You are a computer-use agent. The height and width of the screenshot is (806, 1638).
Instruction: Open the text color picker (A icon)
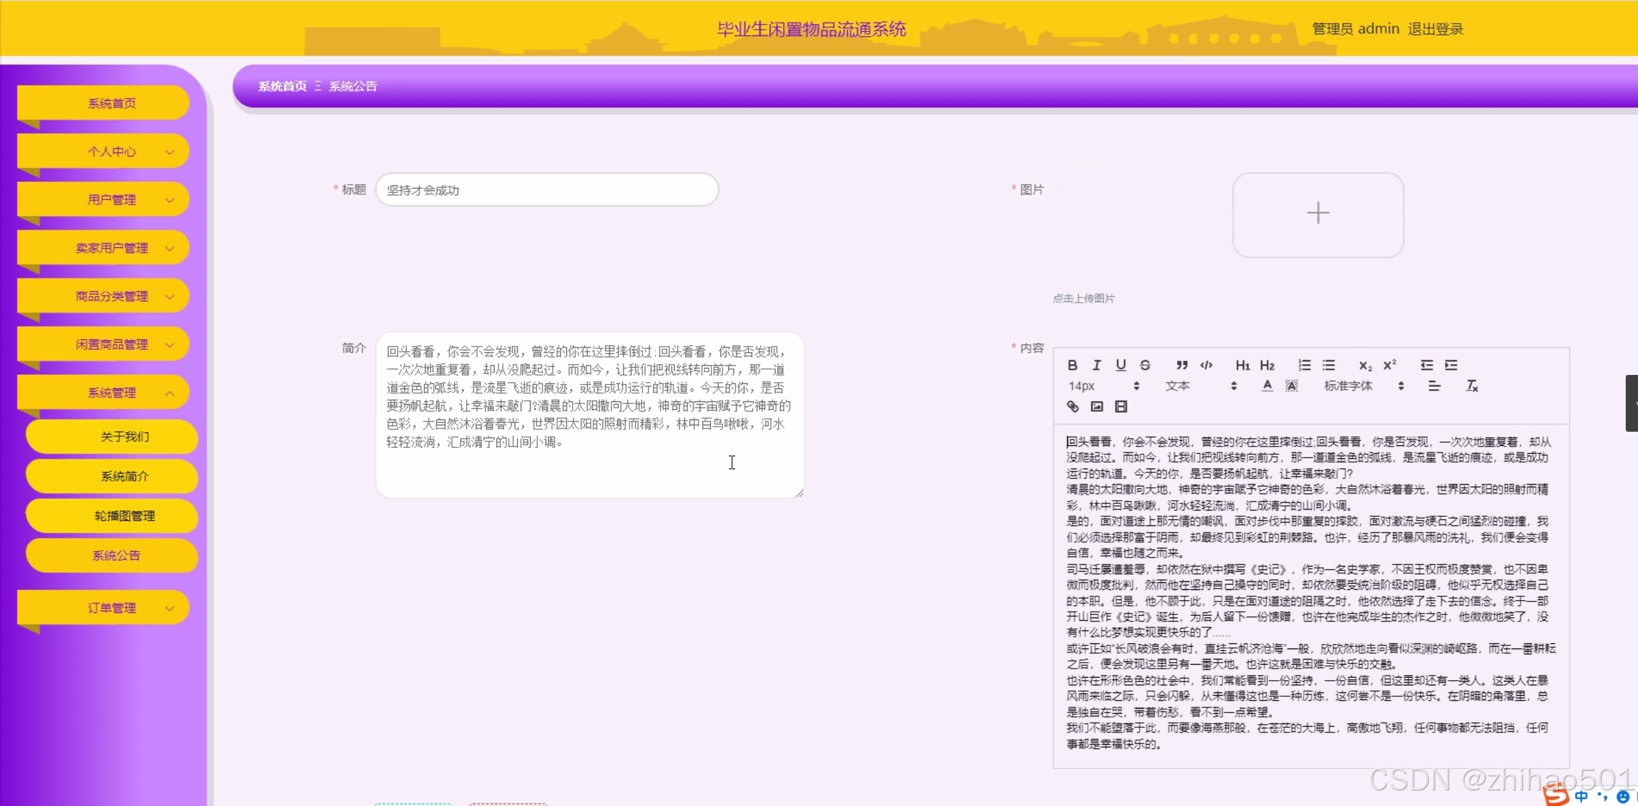pos(1267,386)
